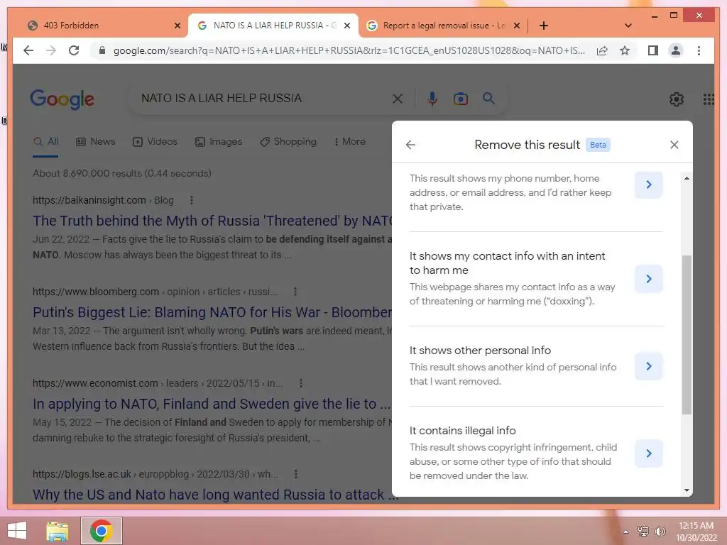The image size is (727, 545).
Task: Open balkaninsight.com result options menu
Action: (192, 200)
